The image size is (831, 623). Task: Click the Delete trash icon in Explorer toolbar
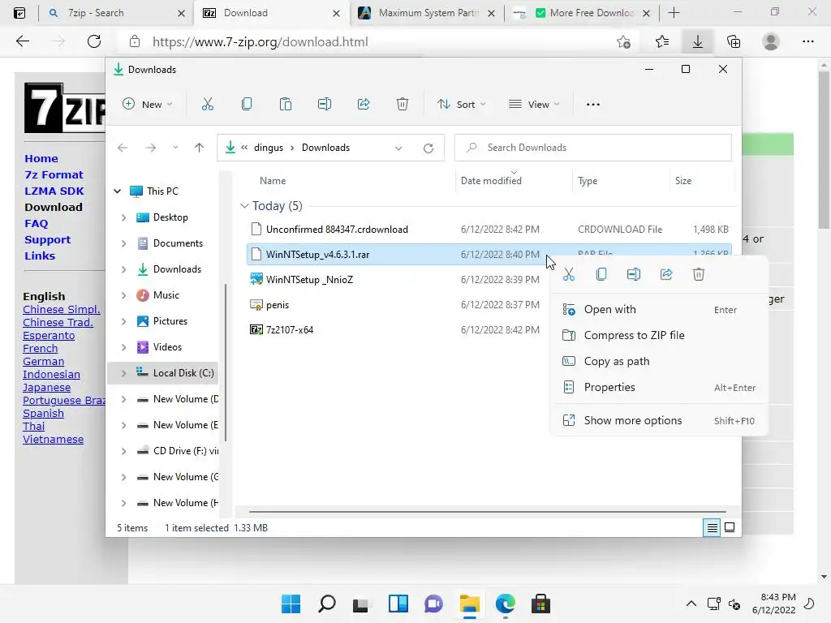coord(403,105)
